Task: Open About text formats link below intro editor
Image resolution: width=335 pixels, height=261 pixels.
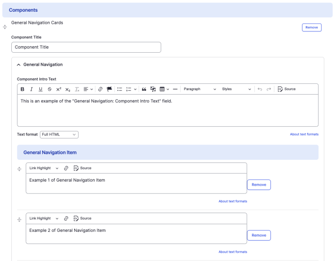Action: click(x=304, y=134)
